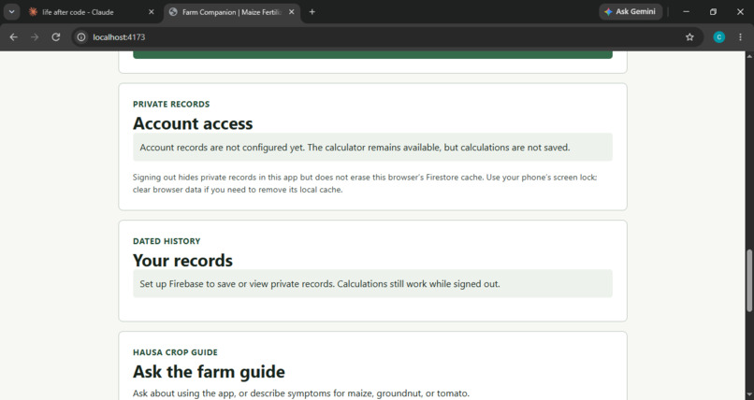The image size is (754, 400).
Task: Click the 'HAUSA CROP GUIDE' label
Action: tap(175, 352)
